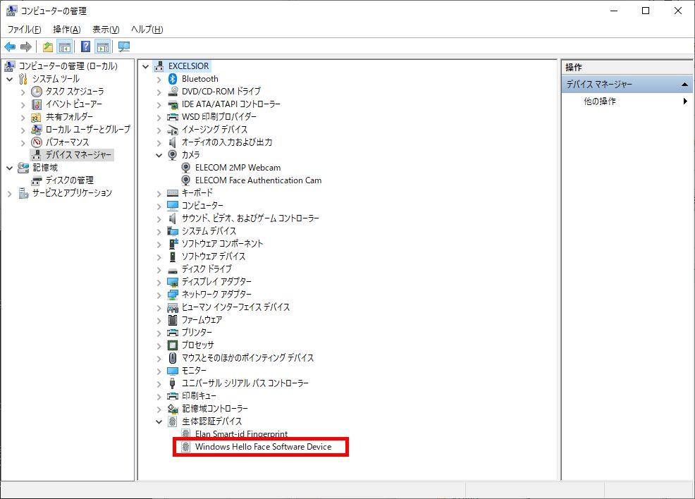Toggle the Action pane toolbar icon

103,47
